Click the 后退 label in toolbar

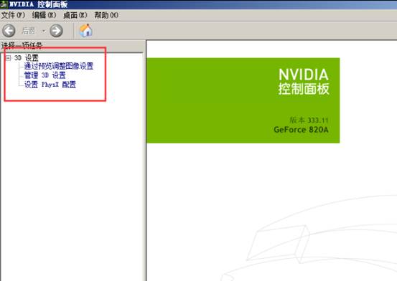point(29,31)
